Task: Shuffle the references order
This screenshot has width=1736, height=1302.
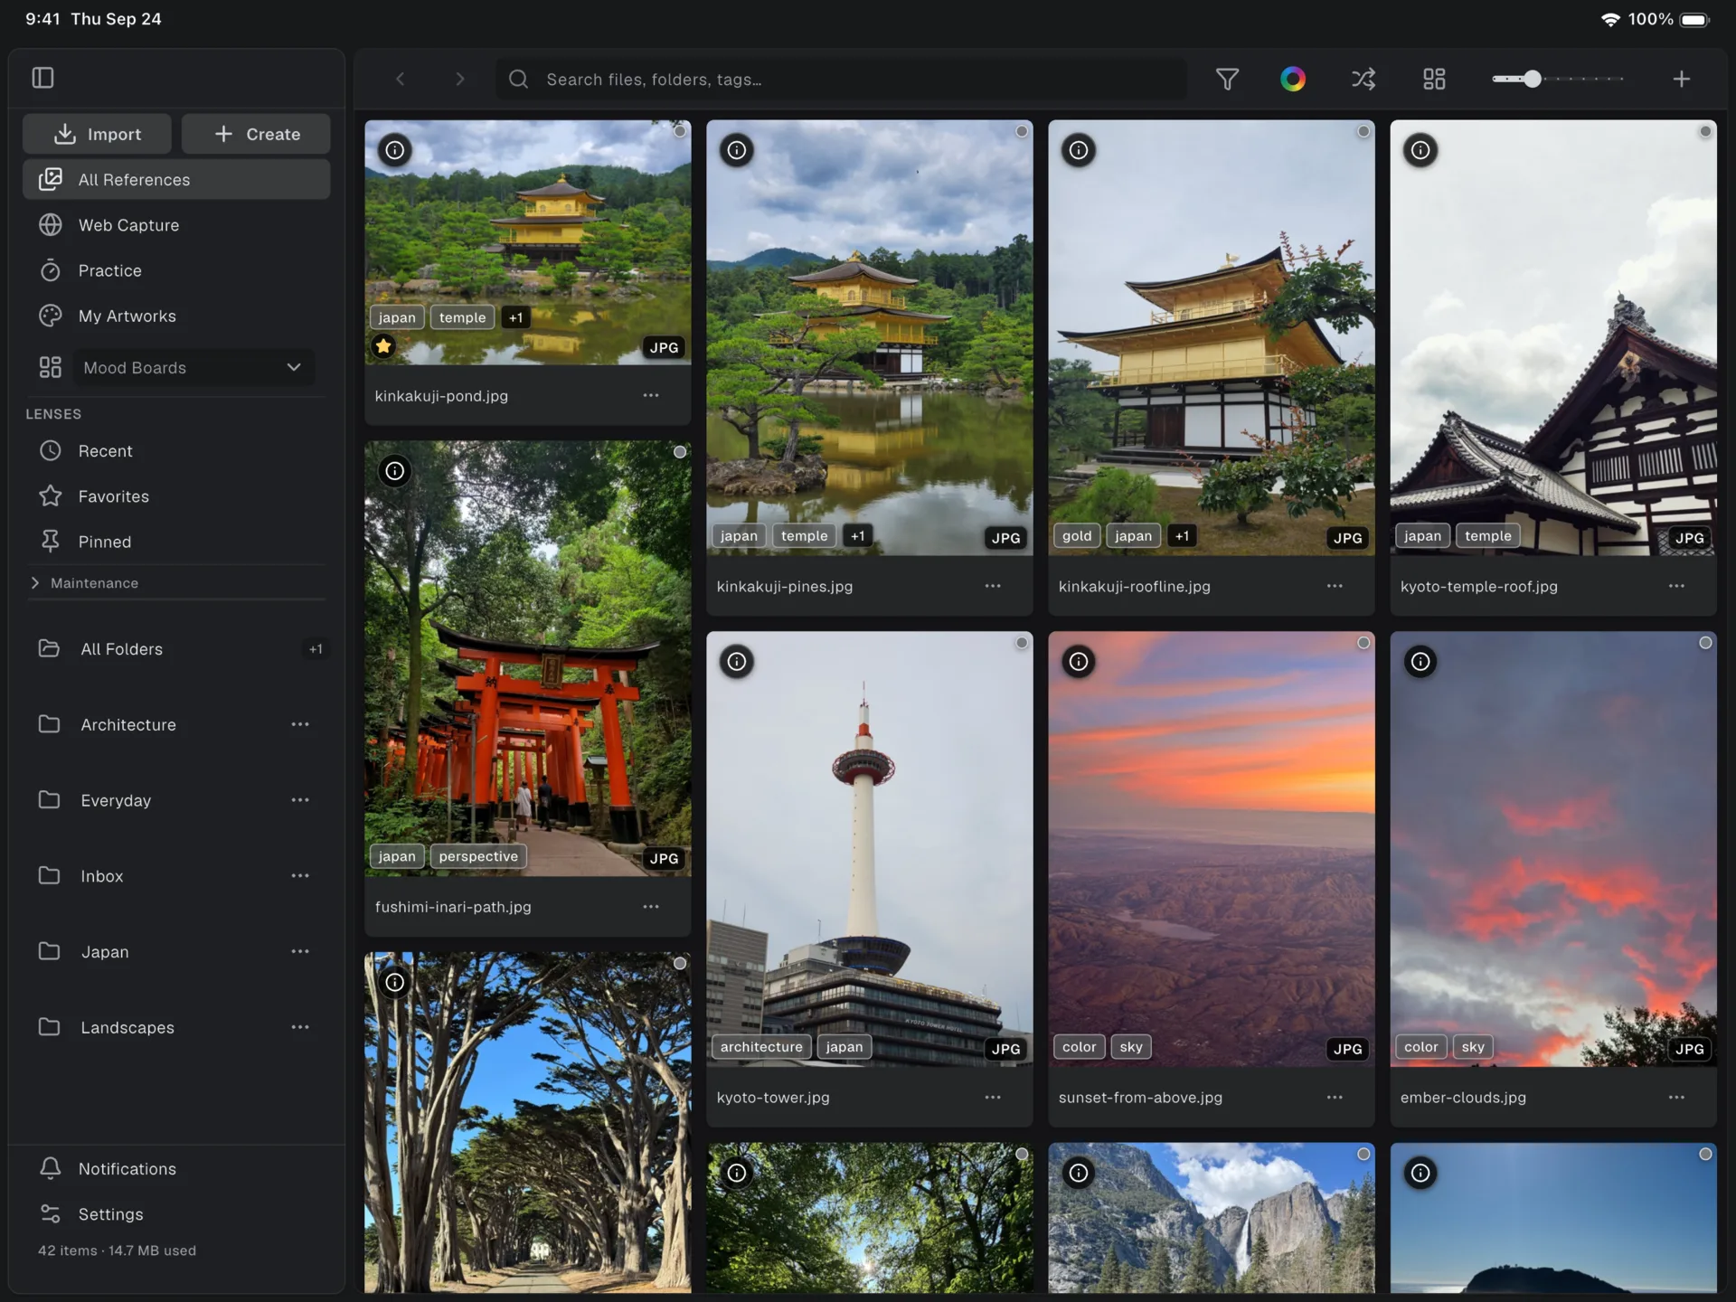Action: pos(1363,80)
